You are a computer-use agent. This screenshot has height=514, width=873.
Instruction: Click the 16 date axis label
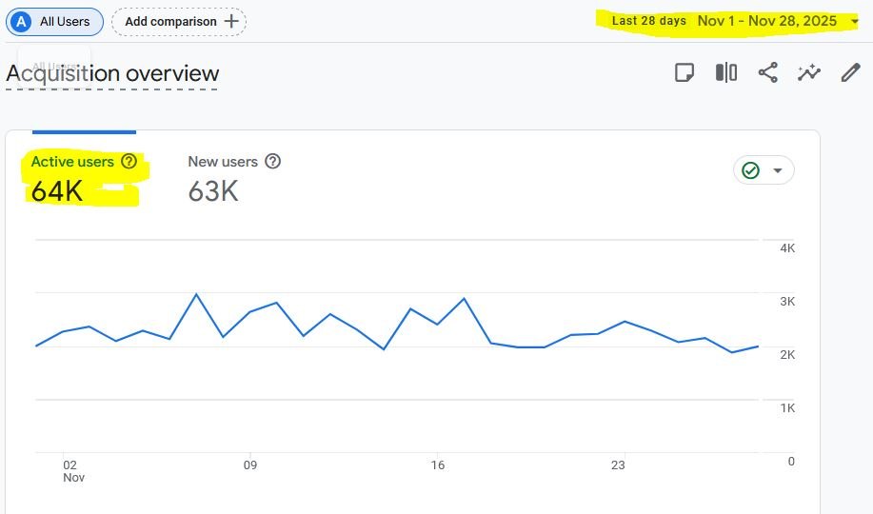click(438, 465)
